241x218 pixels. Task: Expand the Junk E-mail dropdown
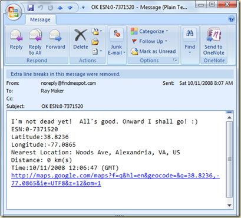117,50
